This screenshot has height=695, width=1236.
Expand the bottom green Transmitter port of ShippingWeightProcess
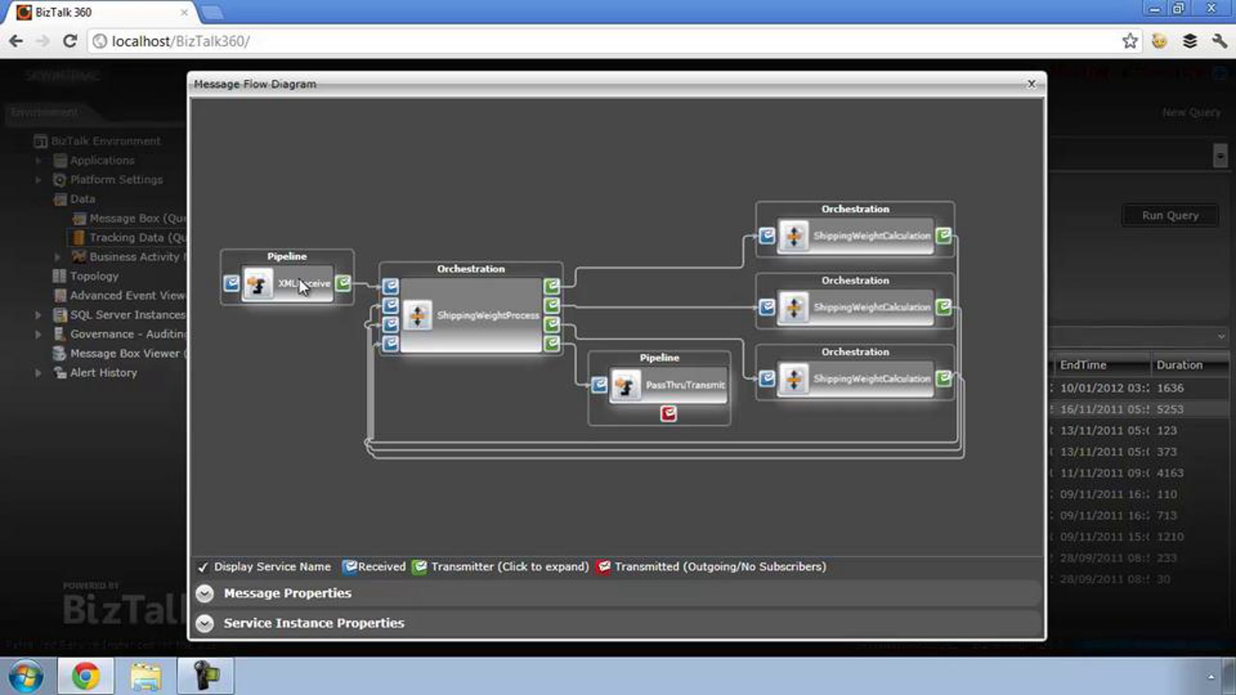tap(552, 343)
